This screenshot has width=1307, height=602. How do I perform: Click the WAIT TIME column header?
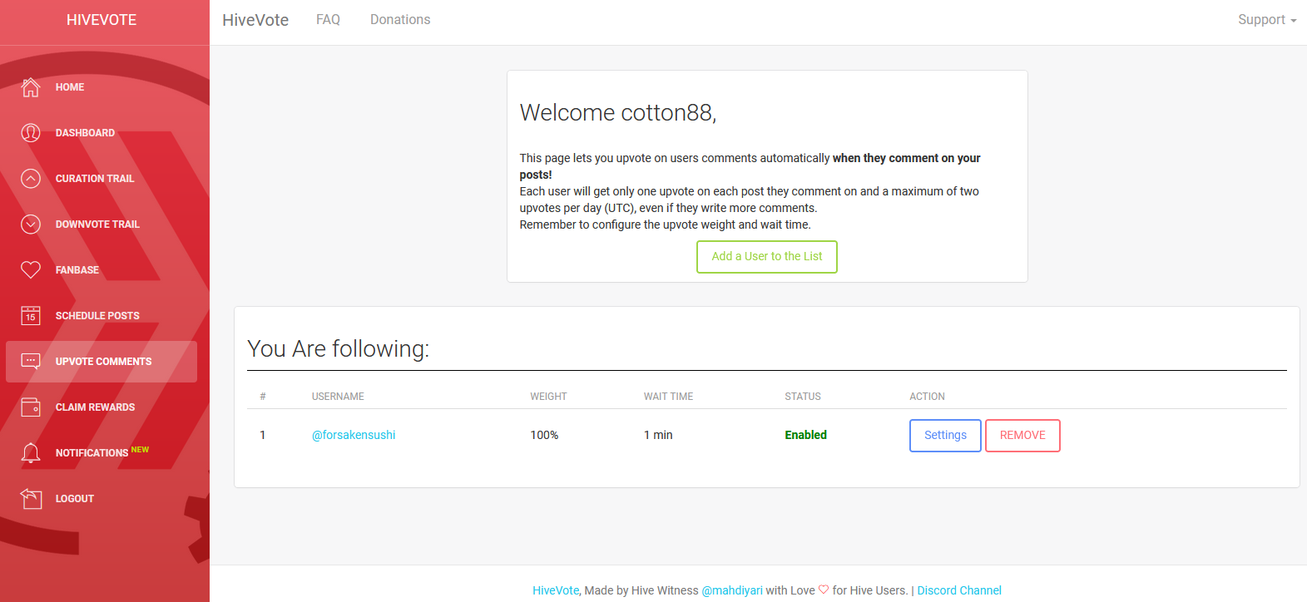(x=668, y=397)
